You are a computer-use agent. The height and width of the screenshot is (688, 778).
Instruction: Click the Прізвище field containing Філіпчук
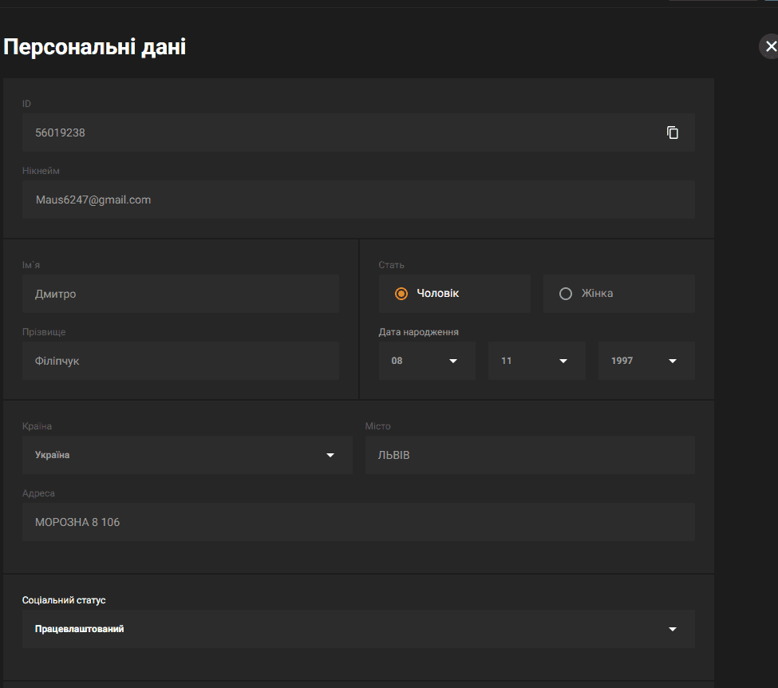coord(180,361)
